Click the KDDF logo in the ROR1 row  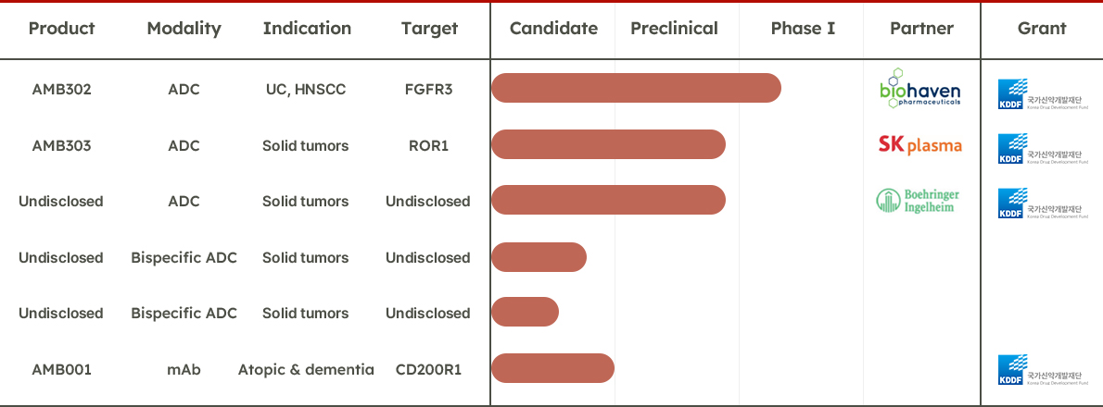(1042, 149)
